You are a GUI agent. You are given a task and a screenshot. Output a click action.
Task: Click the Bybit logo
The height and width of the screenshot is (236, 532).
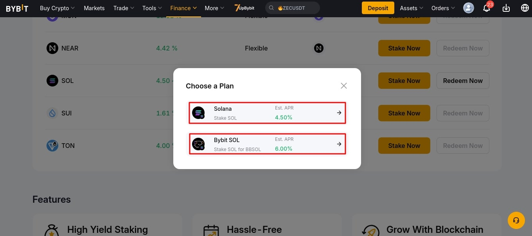(x=17, y=8)
